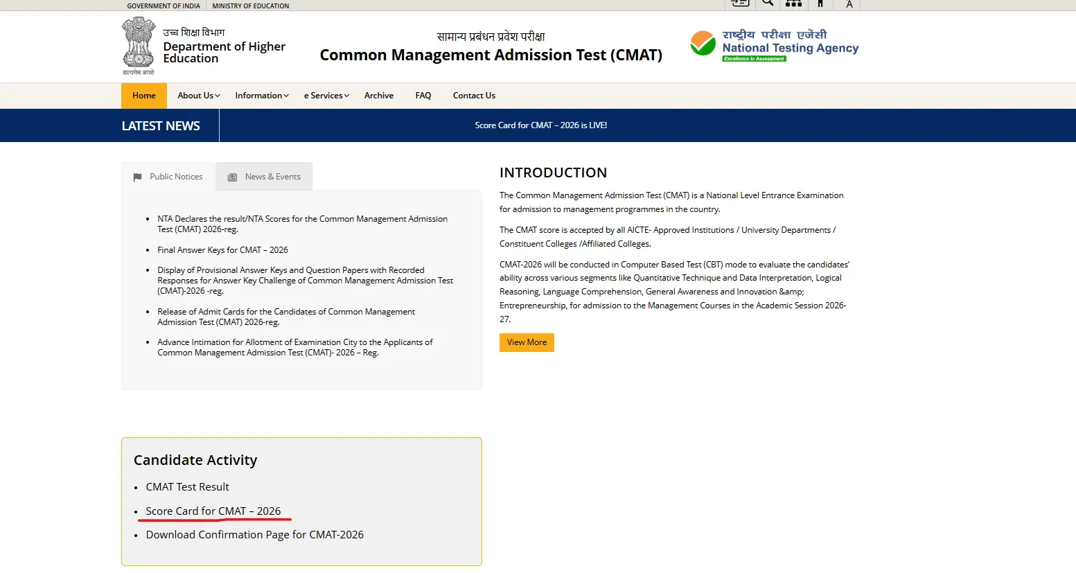Click the Government of India emblem logo

click(139, 46)
